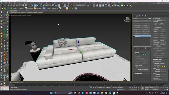Click the Undo arrow in main toolbar
Image resolution: width=169 pixels, height=95 pixels.
(2, 6)
